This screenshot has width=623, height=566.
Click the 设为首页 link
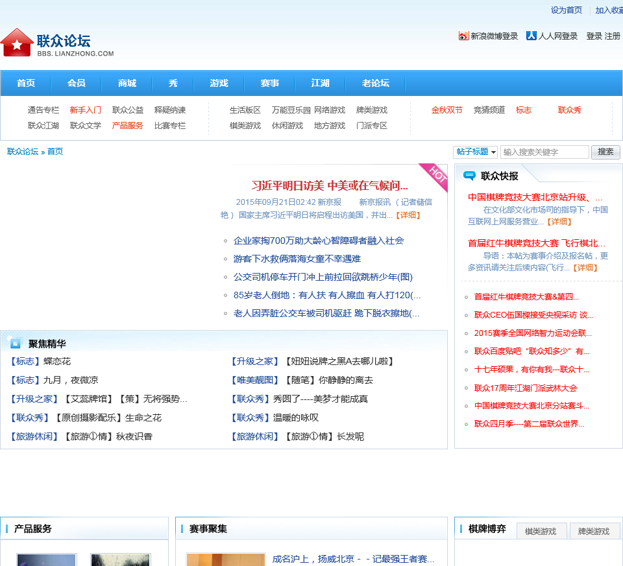566,10
